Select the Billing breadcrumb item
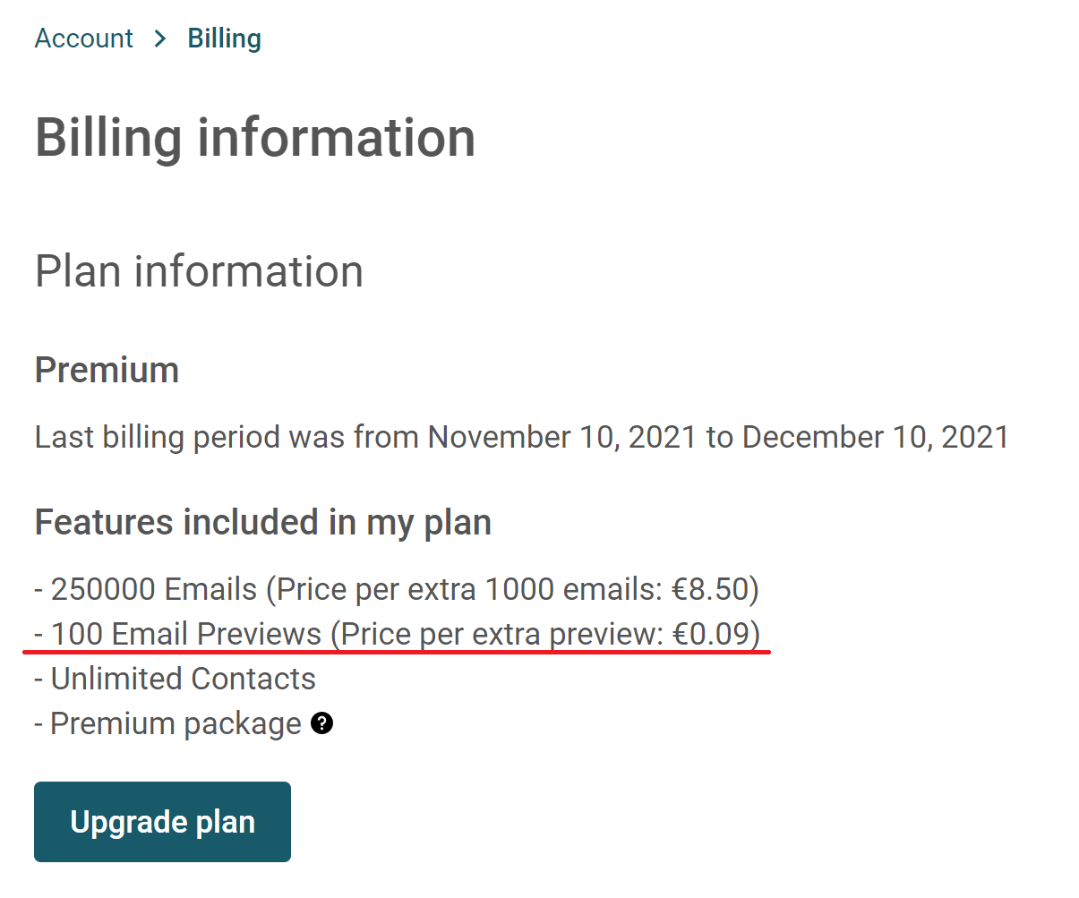Image resolution: width=1079 pixels, height=898 pixels. pyautogui.click(x=225, y=38)
